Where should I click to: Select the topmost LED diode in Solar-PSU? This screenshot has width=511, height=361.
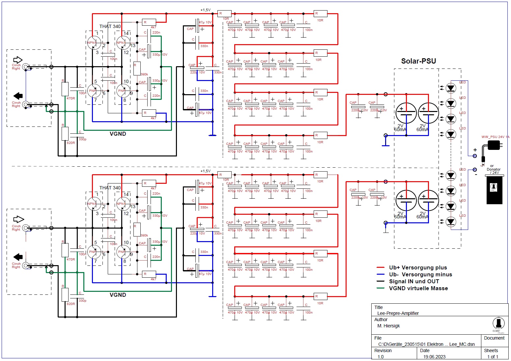point(450,88)
